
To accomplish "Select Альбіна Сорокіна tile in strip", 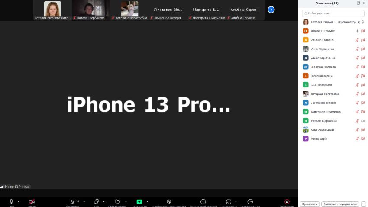I will (245, 10).
